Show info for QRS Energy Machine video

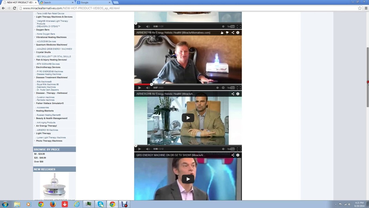click(x=238, y=155)
